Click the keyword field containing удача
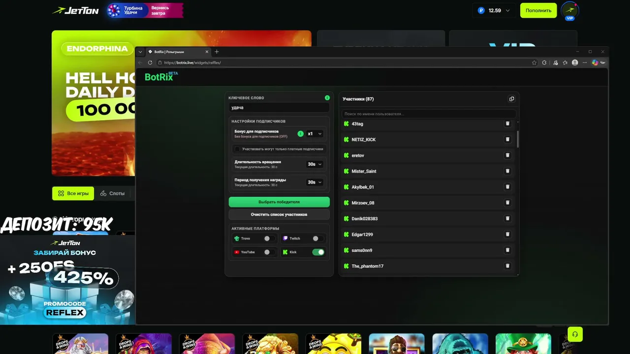Image resolution: width=630 pixels, height=354 pixels. (279, 107)
